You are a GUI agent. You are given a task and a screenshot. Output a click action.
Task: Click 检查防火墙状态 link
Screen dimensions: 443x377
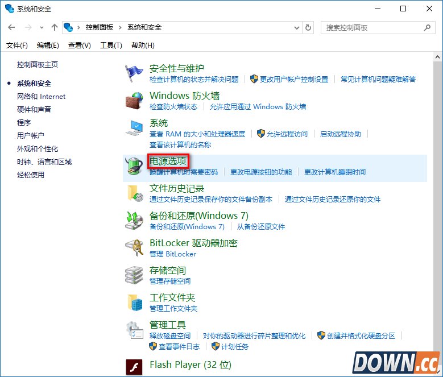tap(173, 107)
